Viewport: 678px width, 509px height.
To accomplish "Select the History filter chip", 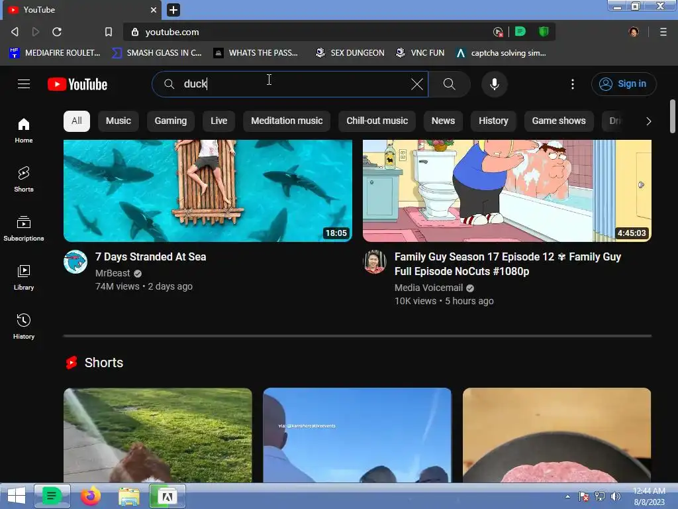I will coord(493,121).
